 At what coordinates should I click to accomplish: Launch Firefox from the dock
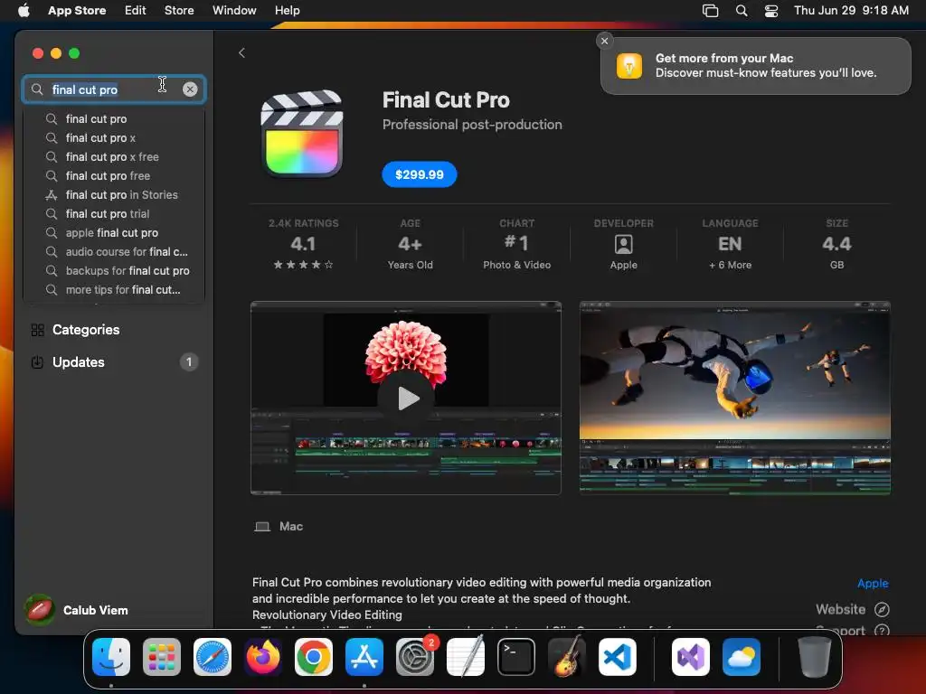coord(263,657)
